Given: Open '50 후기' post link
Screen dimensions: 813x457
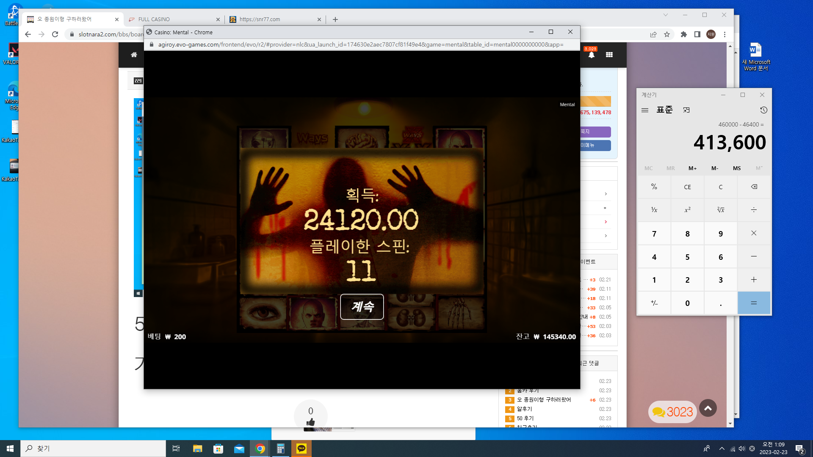Looking at the screenshot, I should 525,418.
